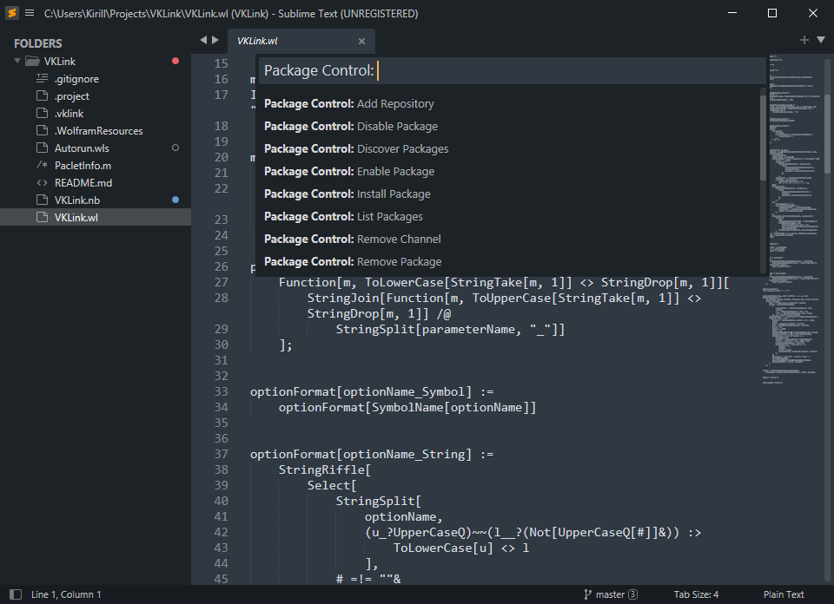Viewport: 834px width, 604px height.
Task: Click the master branch status entry
Action: 610,594
